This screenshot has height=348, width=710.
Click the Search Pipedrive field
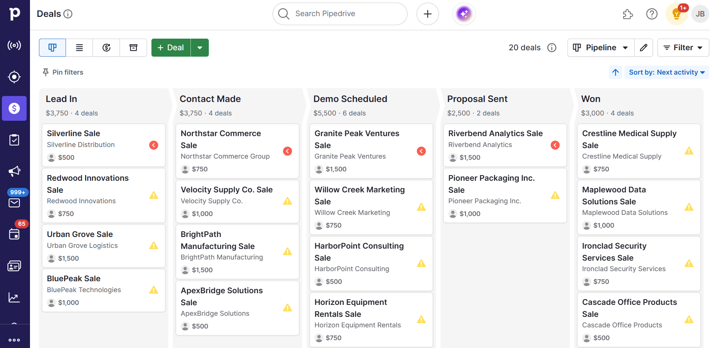click(x=339, y=13)
